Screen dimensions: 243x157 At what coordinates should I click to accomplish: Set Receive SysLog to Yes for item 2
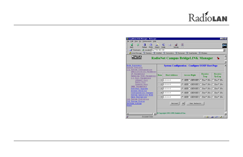[213, 84]
